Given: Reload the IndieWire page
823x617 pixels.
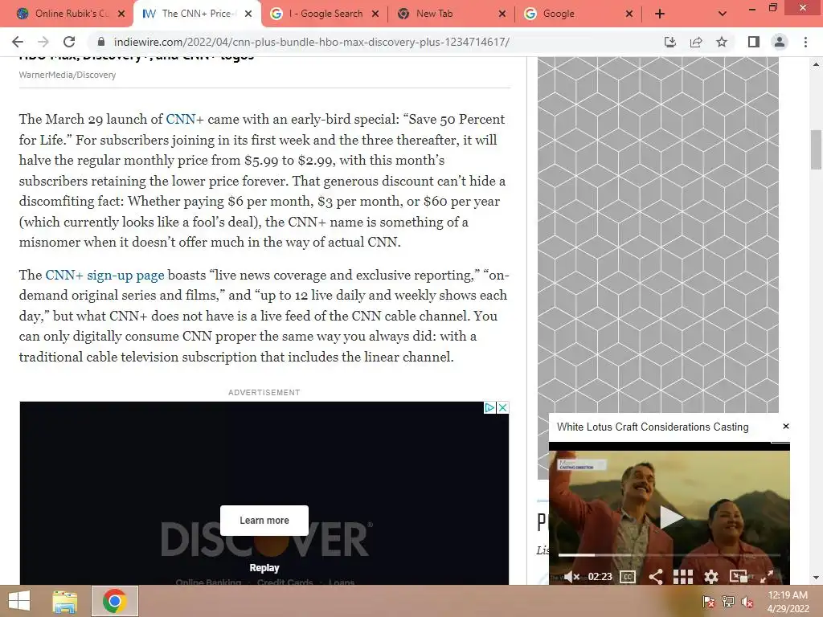Looking at the screenshot, I should tap(69, 42).
